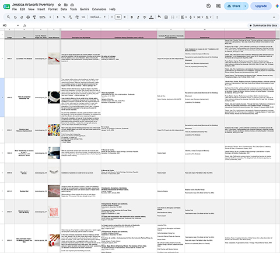Open the Extensions menu
The image size is (280, 253).
pos(99,9)
